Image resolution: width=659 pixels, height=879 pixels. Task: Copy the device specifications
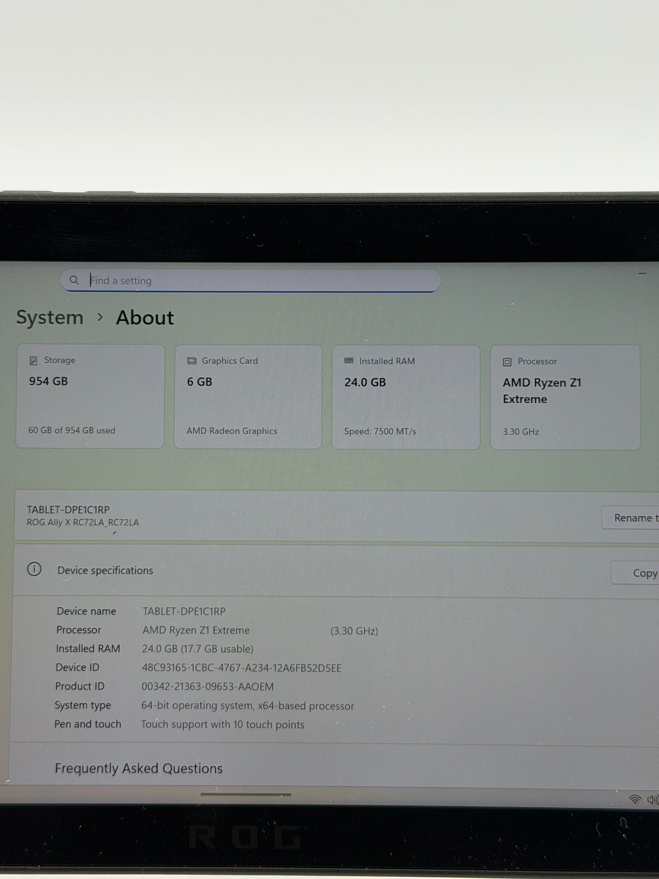pos(635,573)
